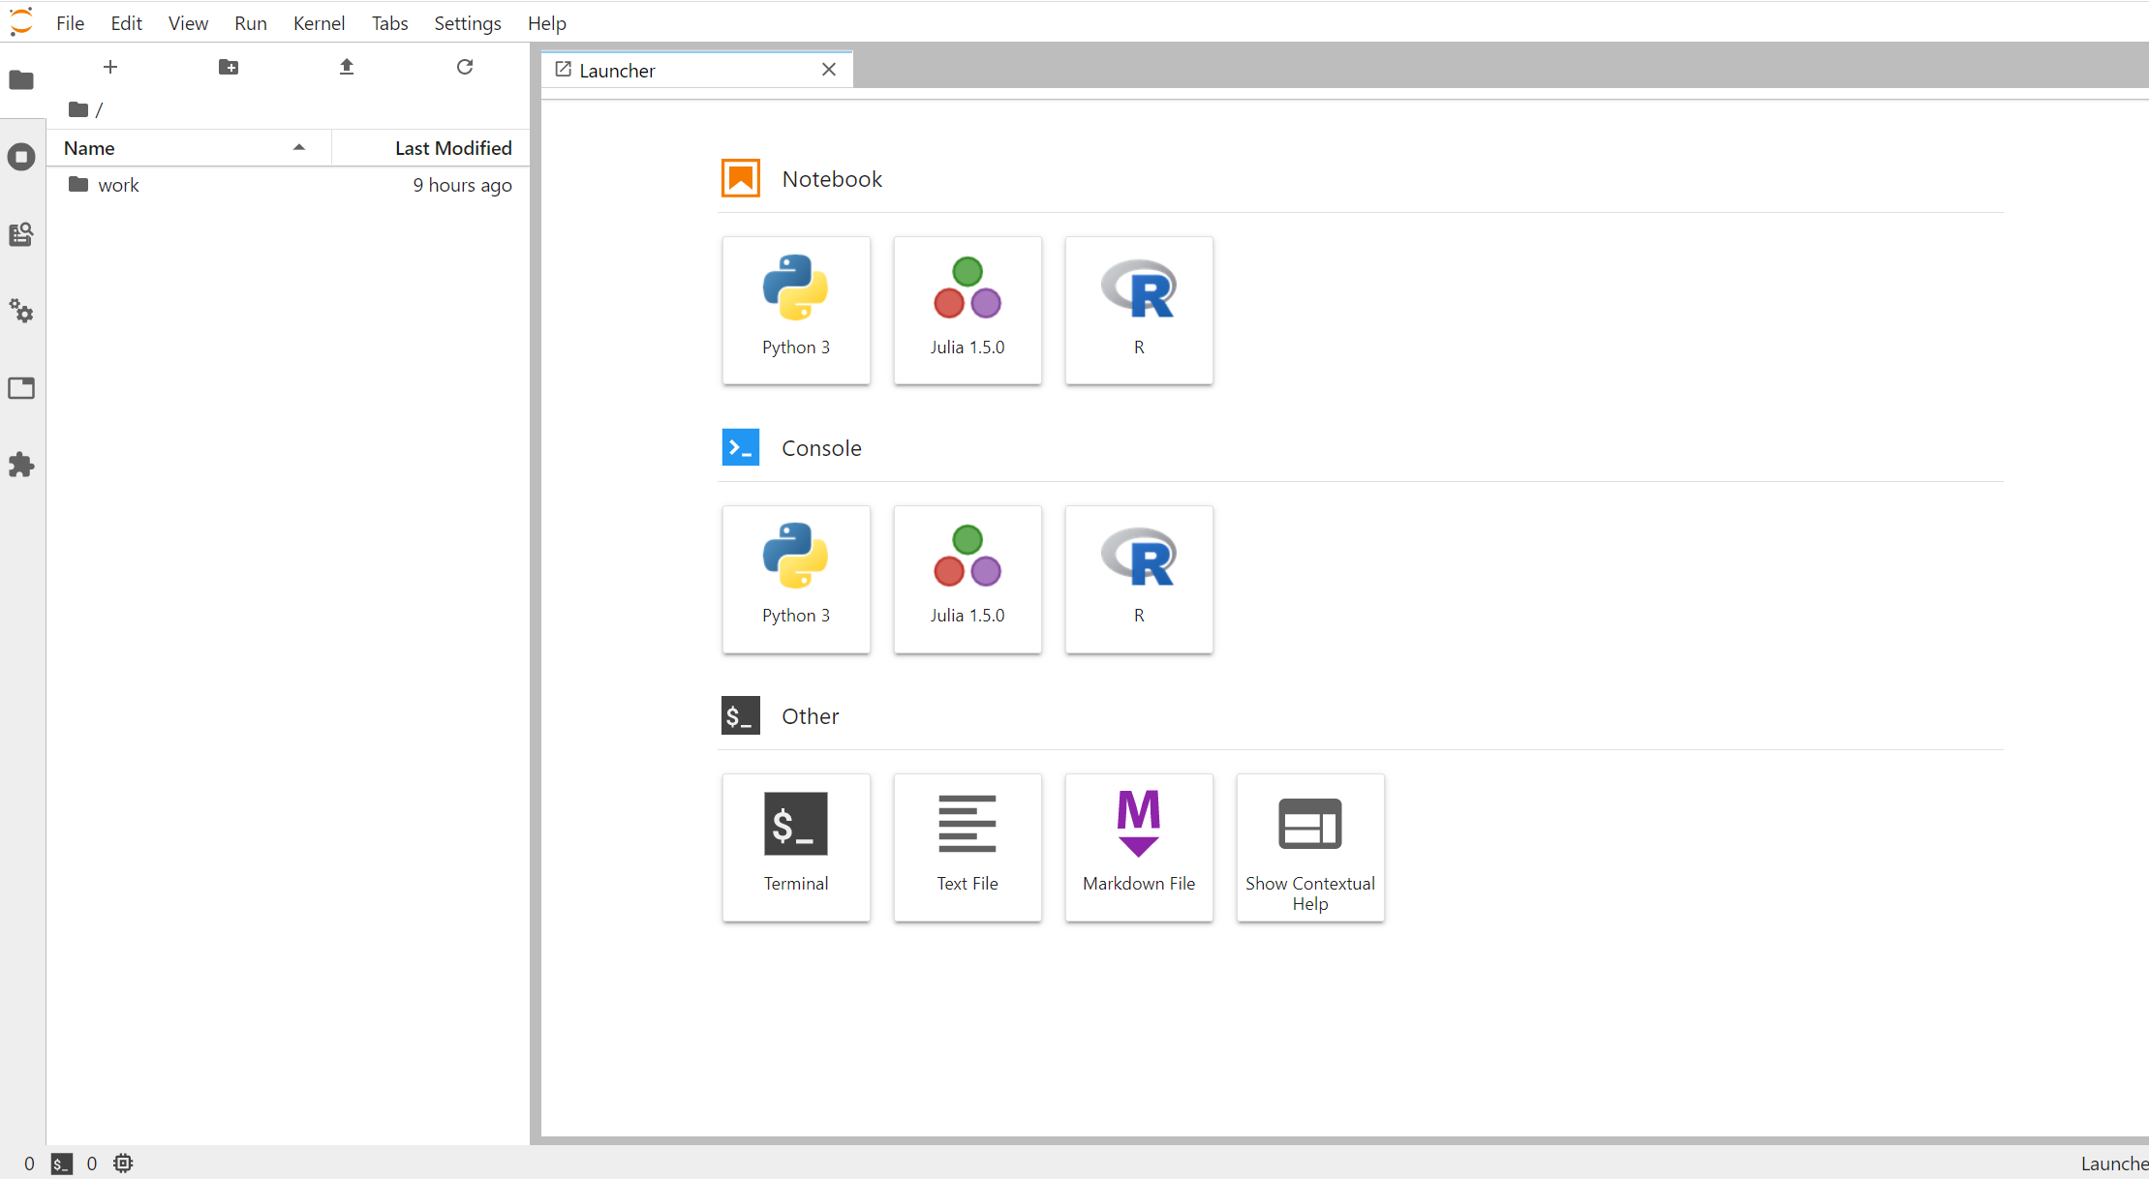2149x1179 pixels.
Task: Start a Python 3 console
Action: pos(796,579)
